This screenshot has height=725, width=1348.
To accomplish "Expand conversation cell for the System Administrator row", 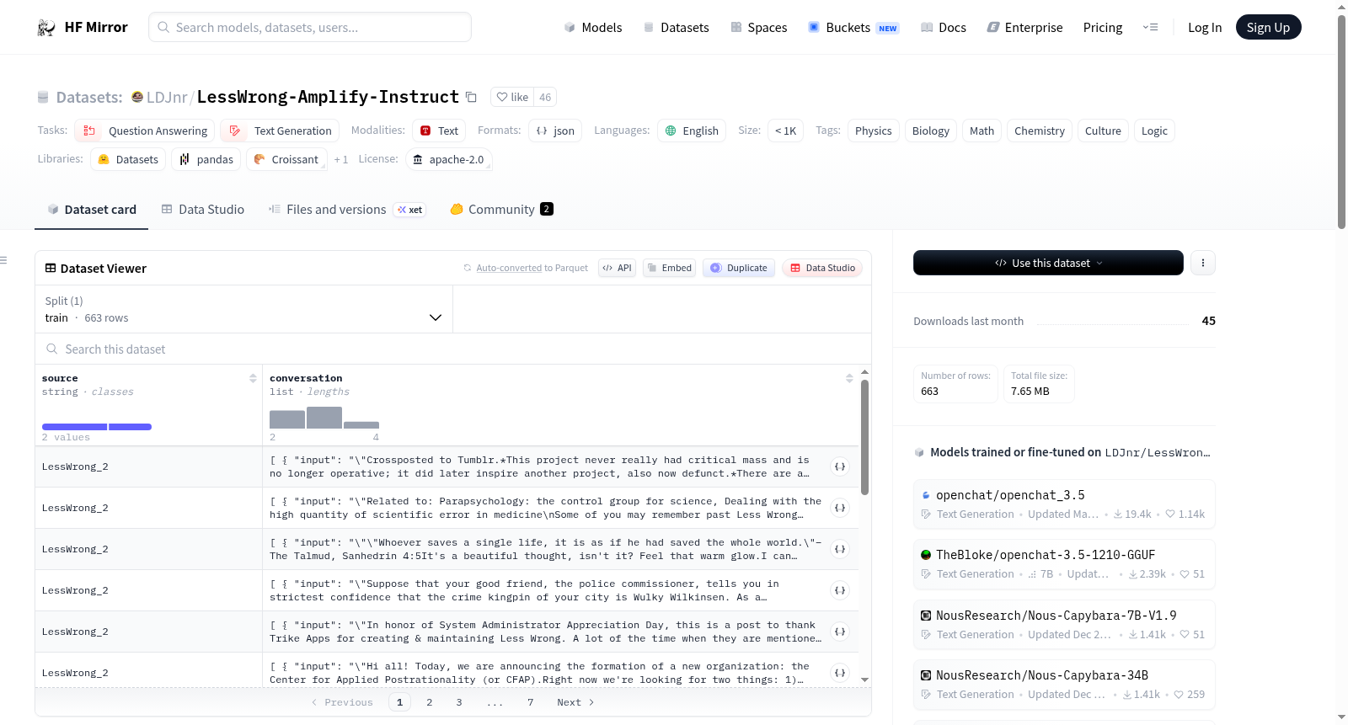I will click(840, 632).
